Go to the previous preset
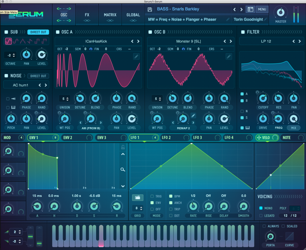The image size is (306, 250). (x=235, y=9)
